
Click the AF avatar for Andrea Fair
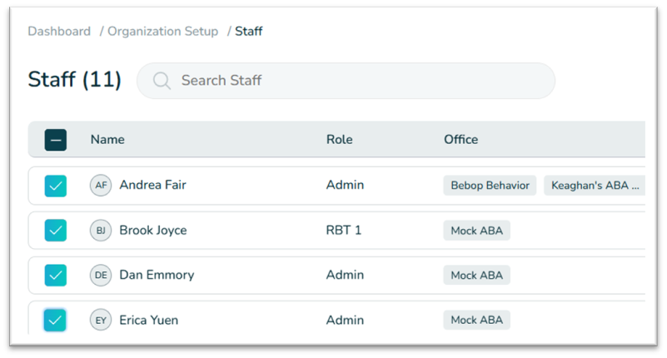point(101,186)
